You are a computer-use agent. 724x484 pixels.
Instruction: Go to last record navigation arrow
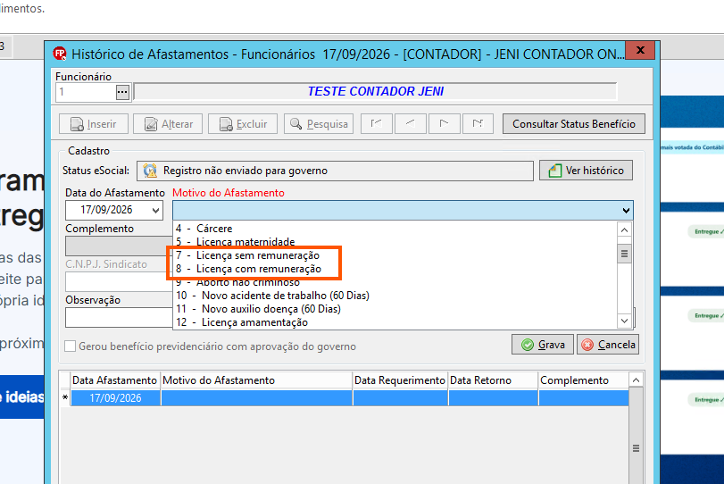coord(478,123)
